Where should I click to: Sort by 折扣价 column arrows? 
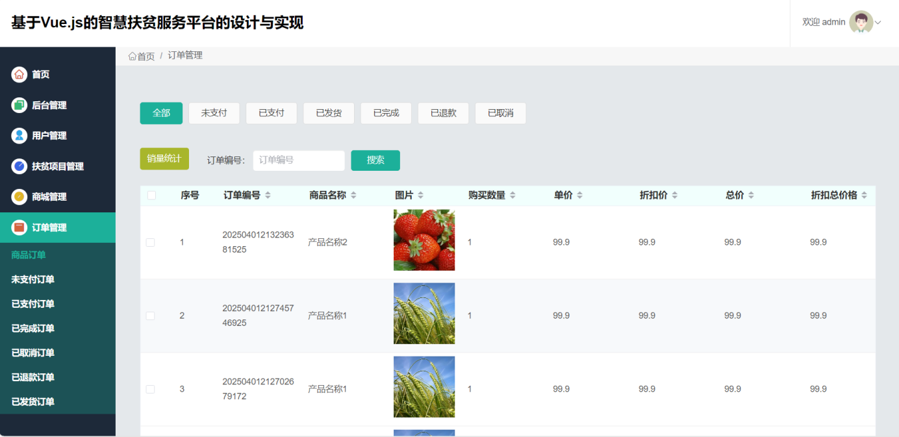pyautogui.click(x=674, y=195)
